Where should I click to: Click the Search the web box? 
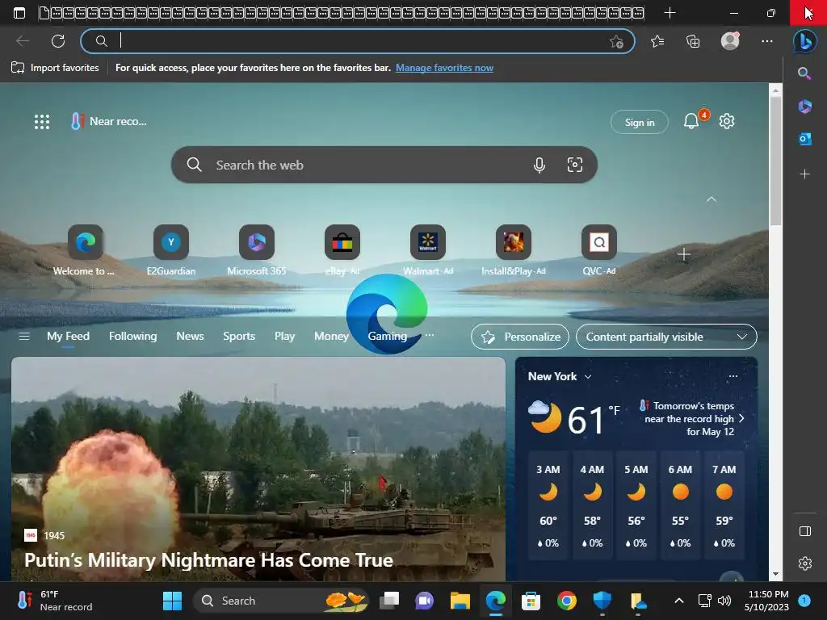click(x=384, y=165)
